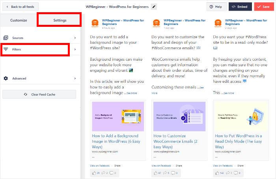Click WPBeginner author name on 2 days ago post
This screenshot has height=179, width=276.
click(x=246, y=22)
